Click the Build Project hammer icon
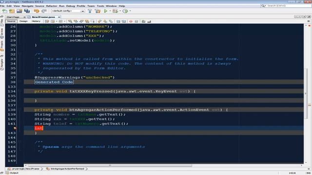This screenshot has width=312, height=175. [90, 11]
